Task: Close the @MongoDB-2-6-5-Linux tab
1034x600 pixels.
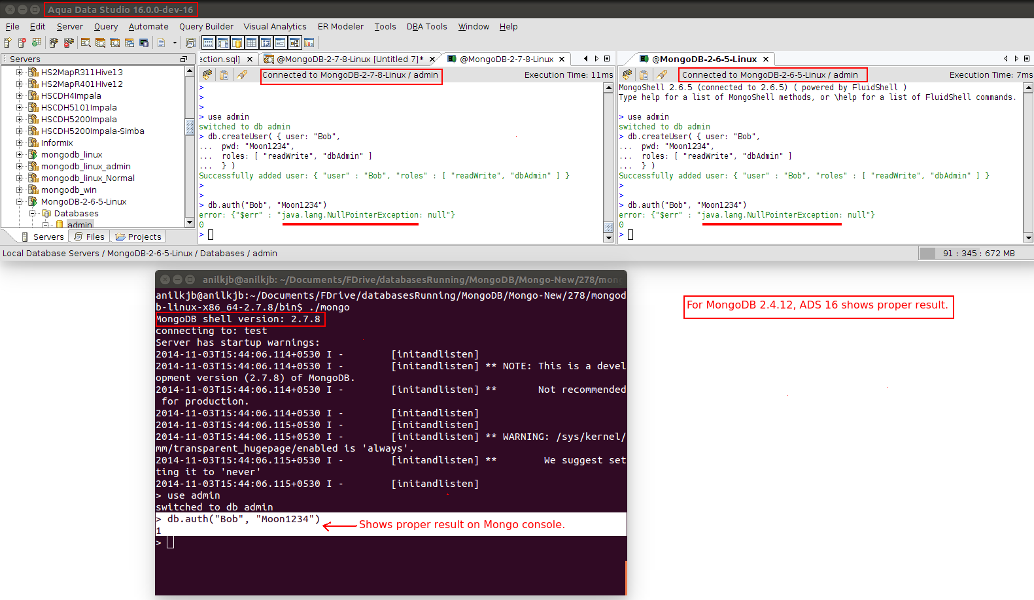Action: [x=766, y=59]
